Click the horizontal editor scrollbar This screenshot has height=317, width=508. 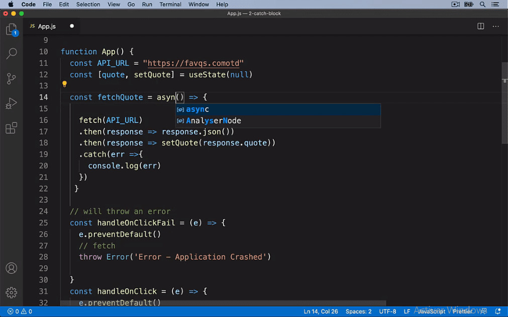click(x=223, y=303)
